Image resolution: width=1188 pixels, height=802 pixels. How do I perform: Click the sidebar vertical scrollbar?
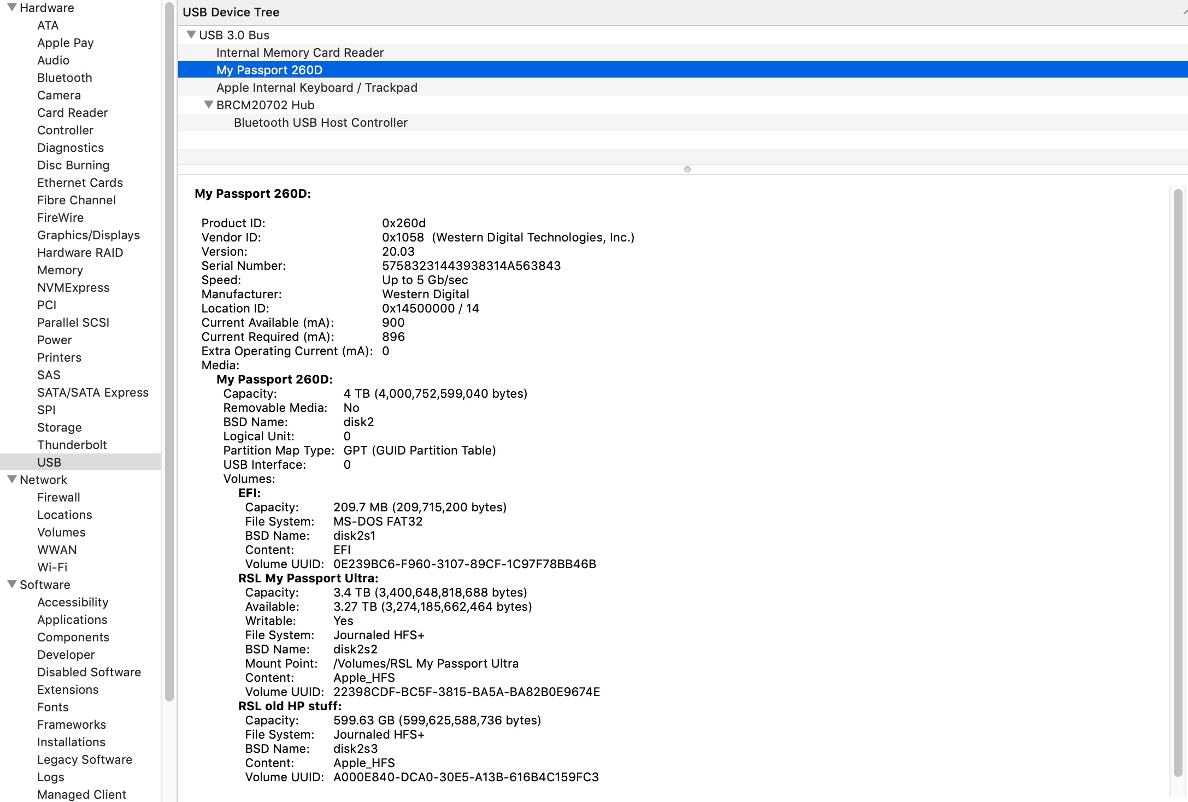point(169,351)
